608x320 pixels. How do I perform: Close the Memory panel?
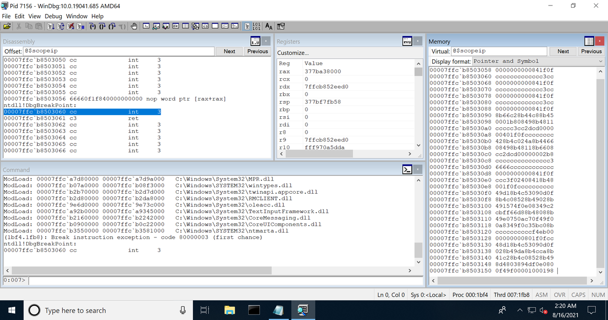pos(600,41)
